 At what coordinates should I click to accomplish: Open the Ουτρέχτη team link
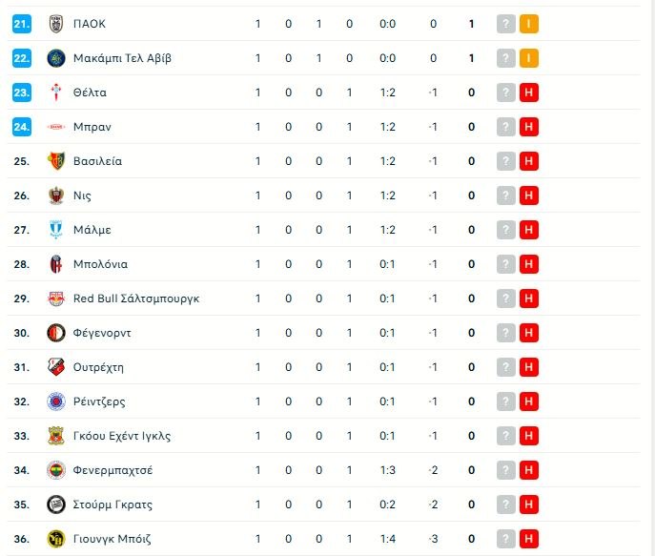coord(99,367)
